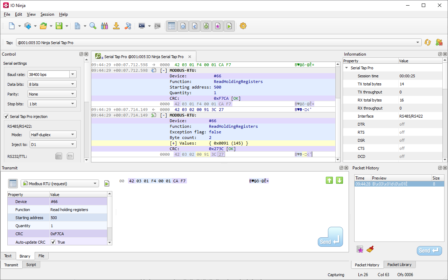Click the magnifier Find icon in toolbar
Image resolution: width=448 pixels, height=280 pixels.
(93, 26)
